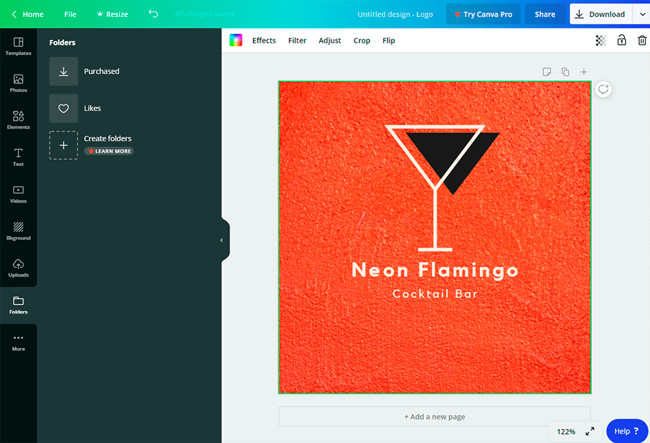Open the Bkground panel
This screenshot has height=443, width=650.
click(x=18, y=231)
